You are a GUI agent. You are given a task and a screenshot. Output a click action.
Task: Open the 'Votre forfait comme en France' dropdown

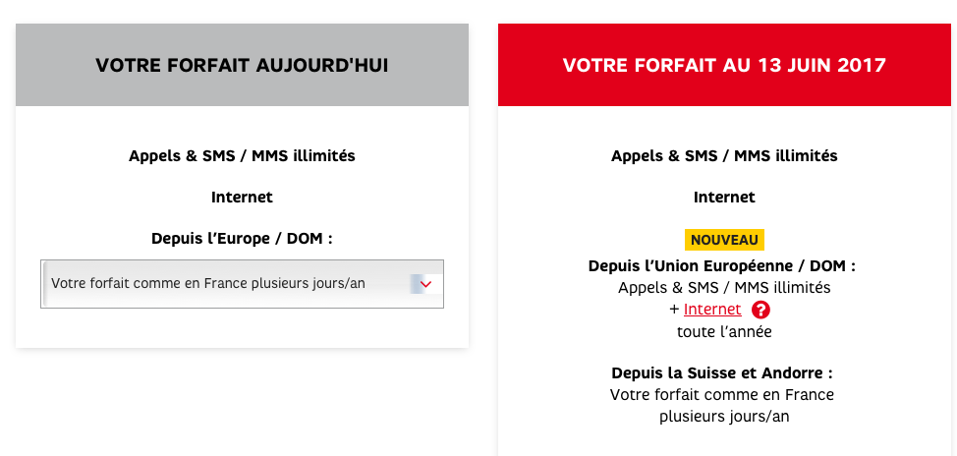point(242,284)
